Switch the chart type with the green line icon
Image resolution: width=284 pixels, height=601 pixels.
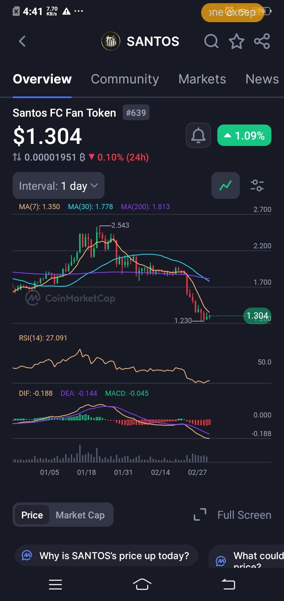226,185
